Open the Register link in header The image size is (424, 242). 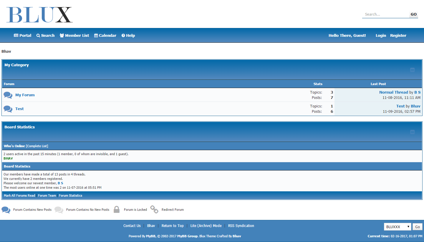[x=398, y=36]
